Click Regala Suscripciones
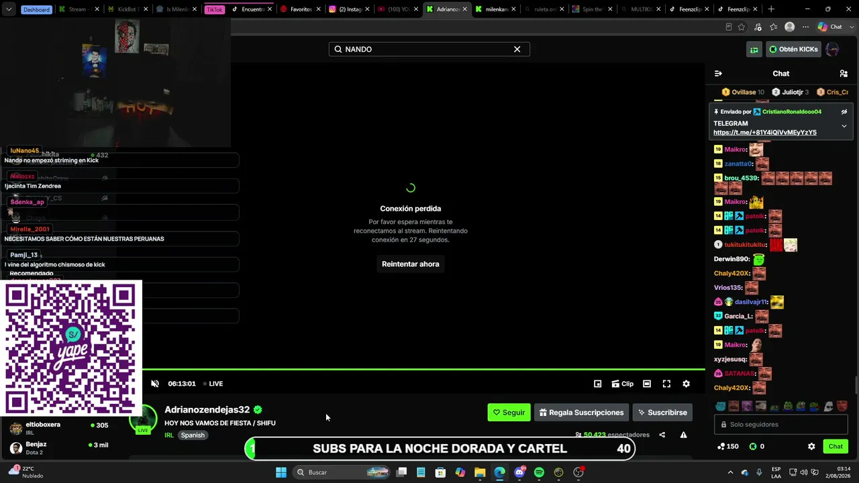The width and height of the screenshot is (859, 483). click(581, 413)
